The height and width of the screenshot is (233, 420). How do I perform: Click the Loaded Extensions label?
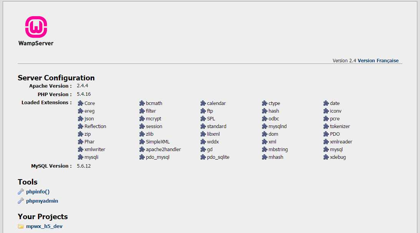(x=46, y=102)
